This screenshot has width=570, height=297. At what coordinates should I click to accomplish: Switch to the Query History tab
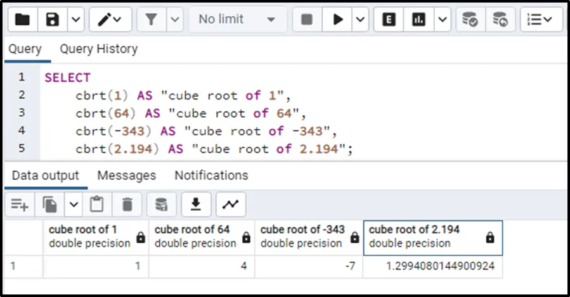(x=98, y=49)
